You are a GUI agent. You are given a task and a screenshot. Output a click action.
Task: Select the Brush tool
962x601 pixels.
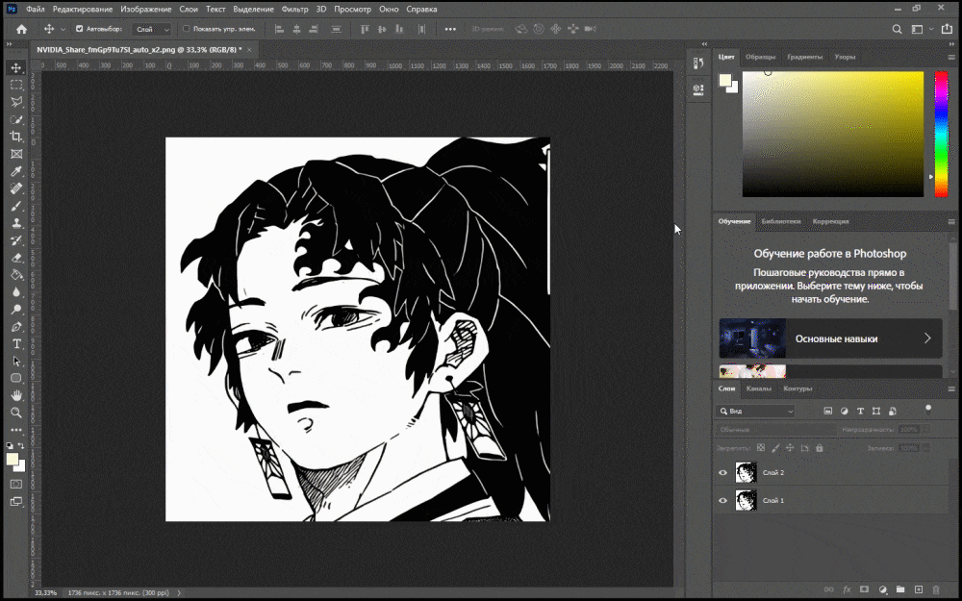[16, 206]
